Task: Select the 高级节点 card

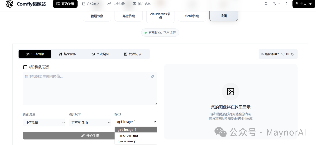Action: coord(128,16)
